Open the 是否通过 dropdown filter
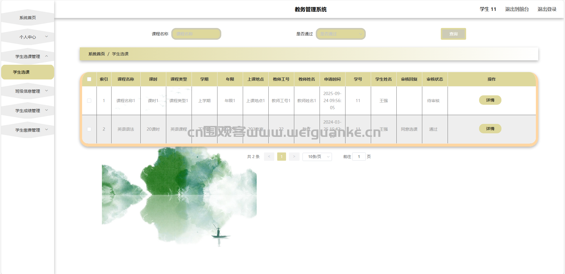 click(x=341, y=34)
